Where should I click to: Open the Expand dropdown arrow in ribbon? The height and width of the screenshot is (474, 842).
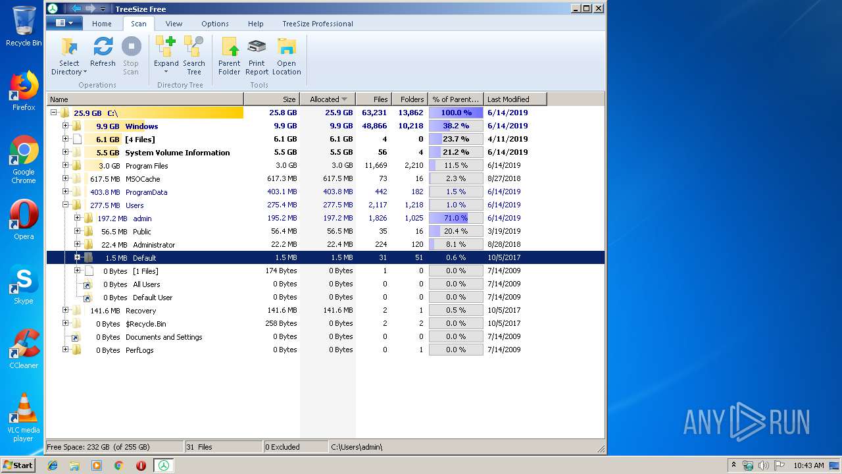[166, 72]
